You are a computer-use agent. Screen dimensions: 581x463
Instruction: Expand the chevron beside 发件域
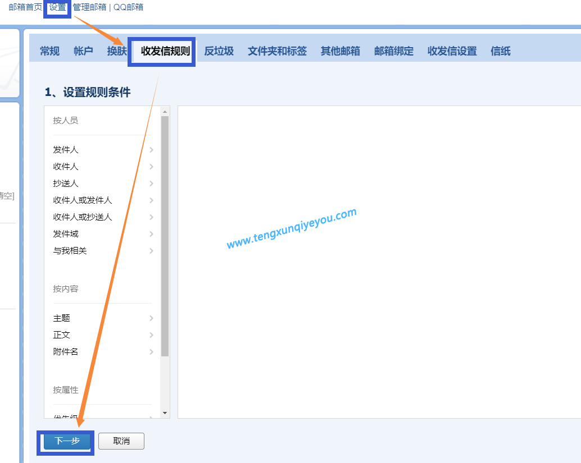pyautogui.click(x=151, y=234)
